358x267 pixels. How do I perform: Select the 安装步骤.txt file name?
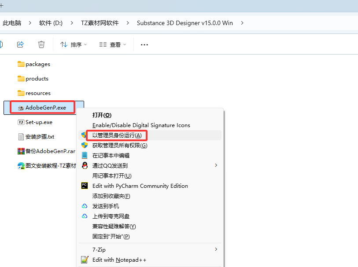40,137
